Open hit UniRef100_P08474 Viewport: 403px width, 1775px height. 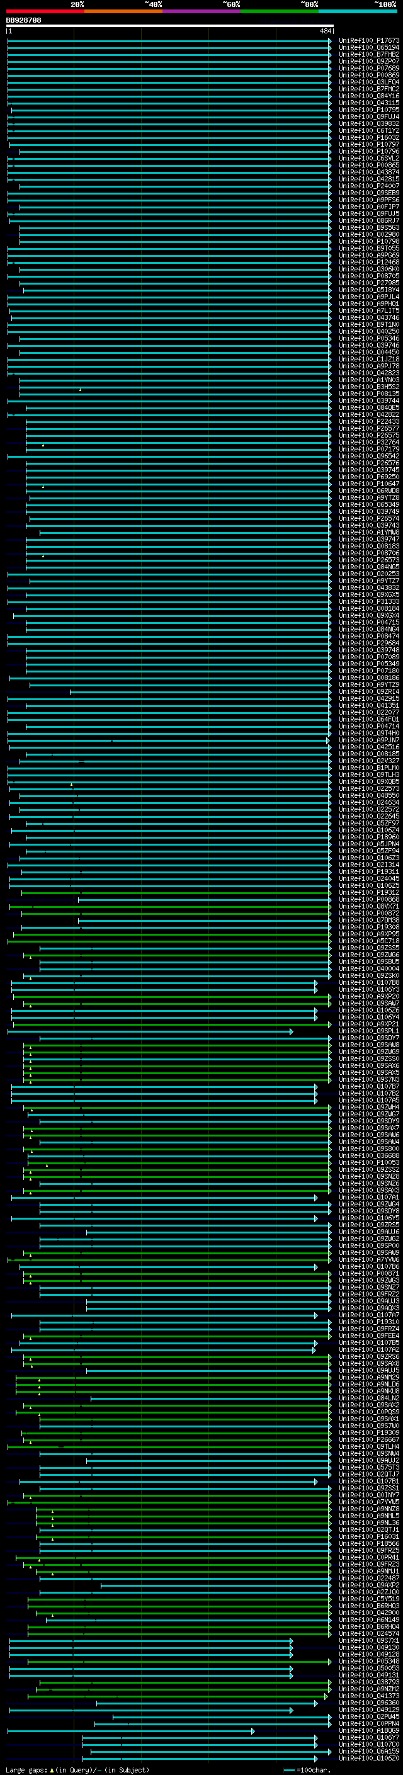click(369, 636)
